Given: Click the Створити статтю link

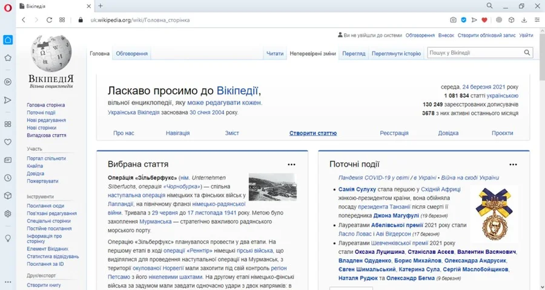Looking at the screenshot, I should click(x=313, y=133).
